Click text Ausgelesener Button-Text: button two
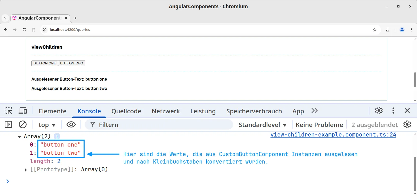The height and width of the screenshot is (196, 417). 69,88
